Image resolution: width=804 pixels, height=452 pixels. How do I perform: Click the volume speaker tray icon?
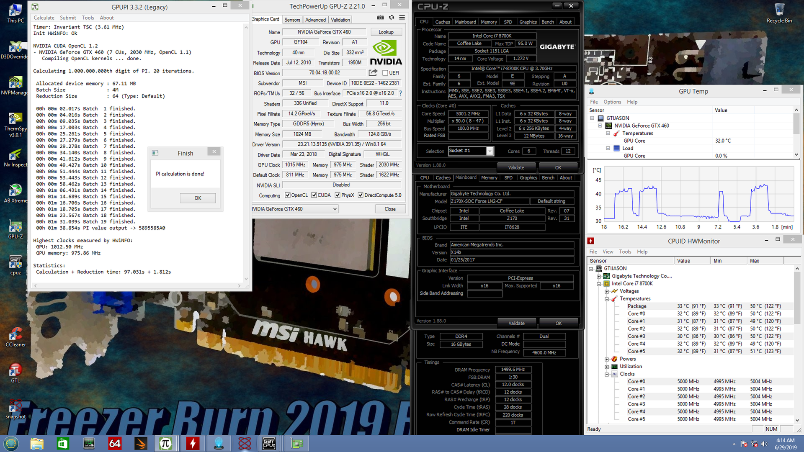pyautogui.click(x=765, y=444)
